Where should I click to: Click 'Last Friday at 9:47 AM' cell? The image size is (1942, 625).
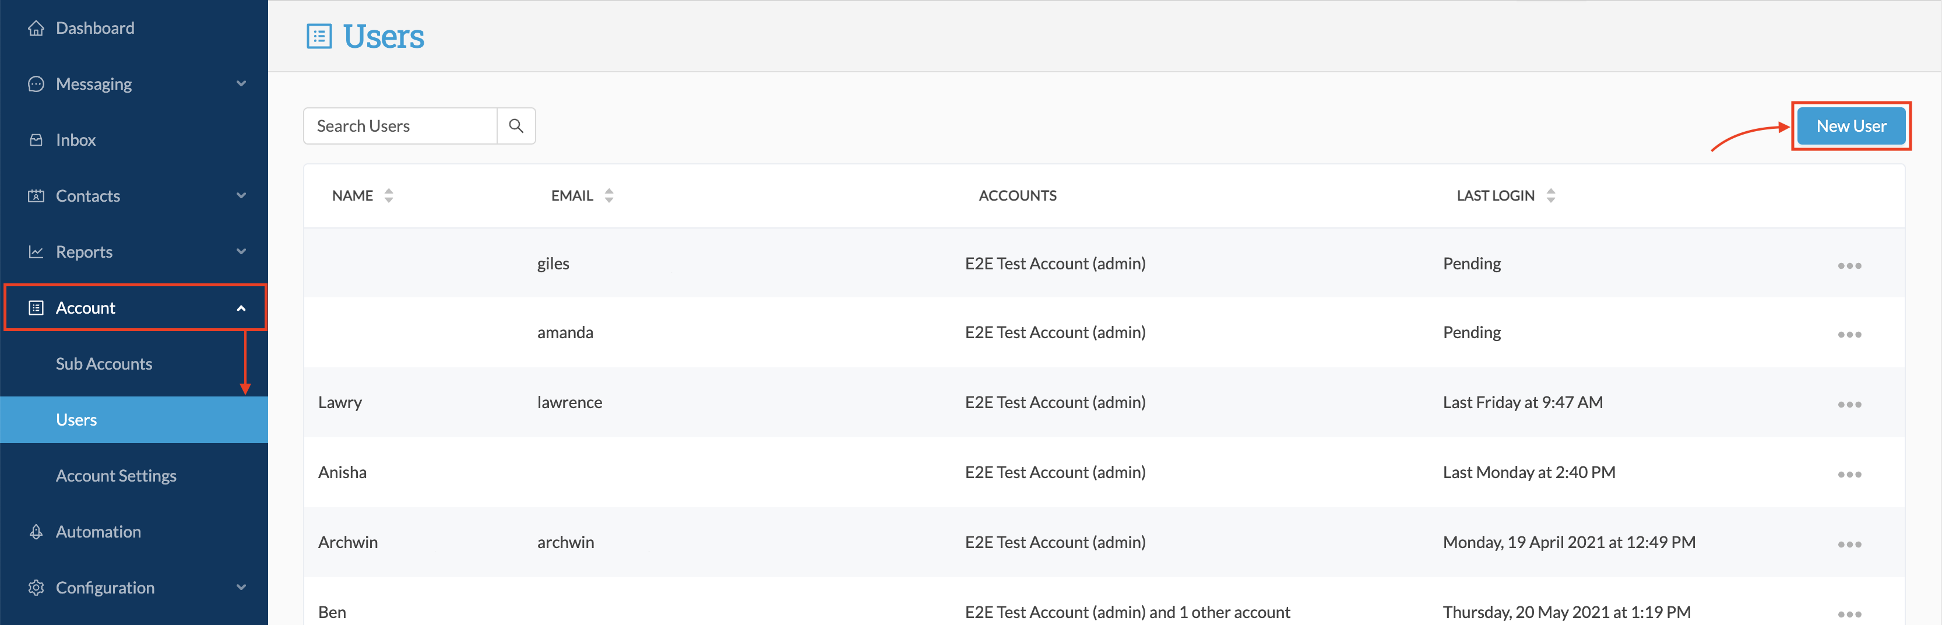pyautogui.click(x=1523, y=403)
